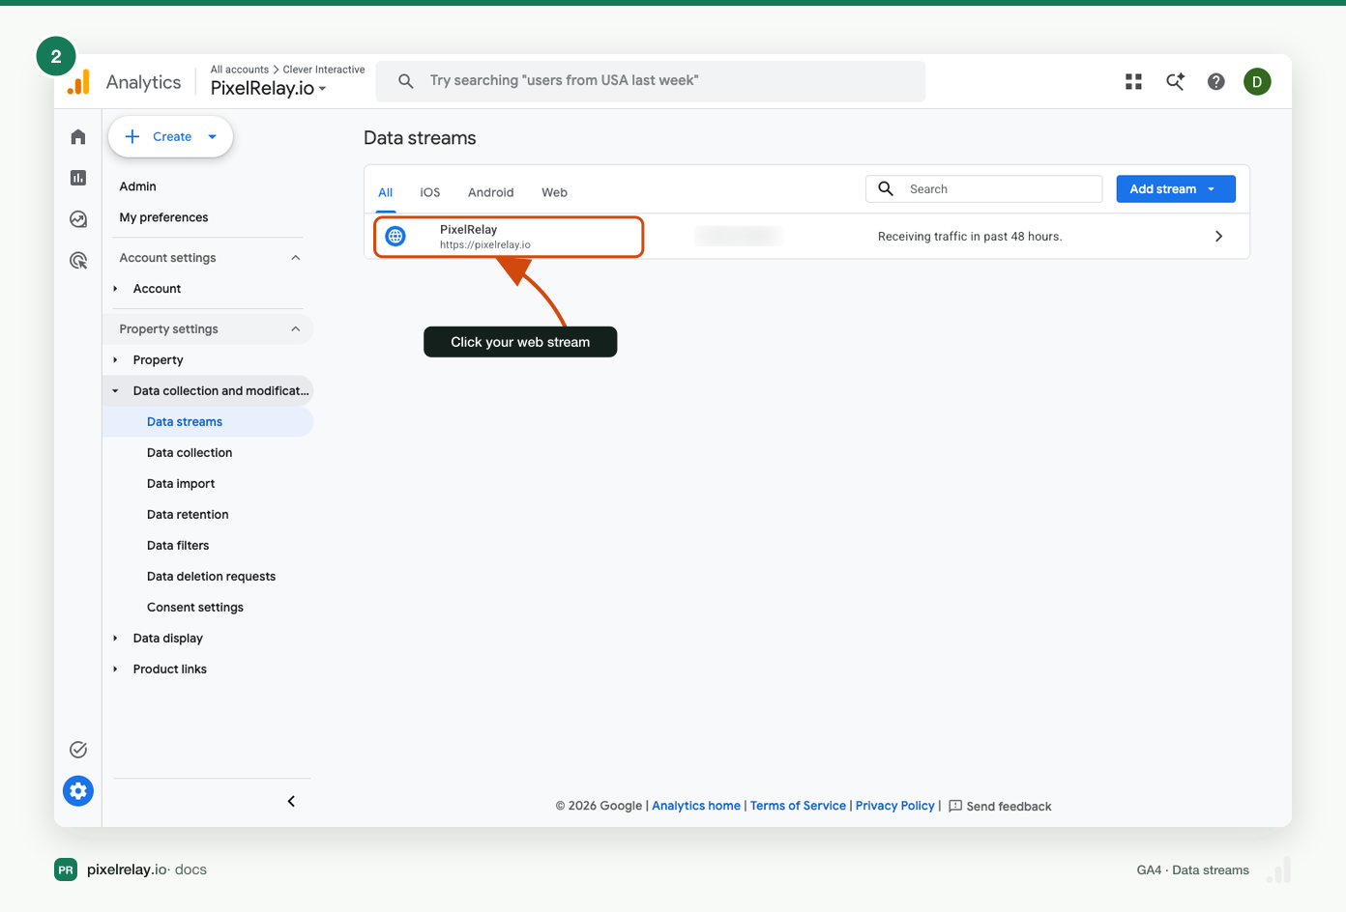Open the Privacy Policy link
This screenshot has height=912, width=1346.
(x=895, y=806)
